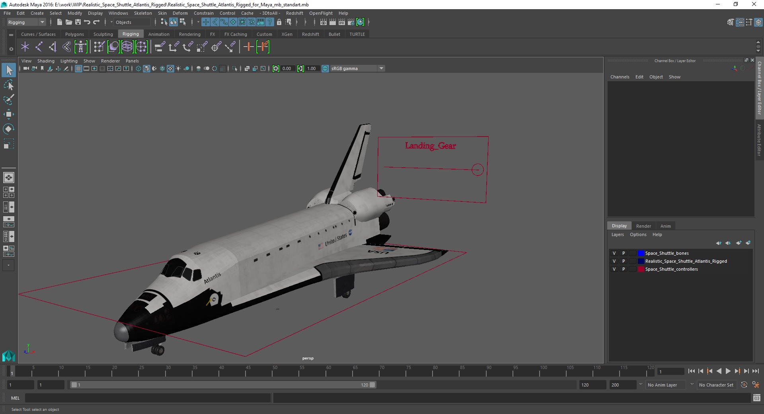Toggle the viewport grid display
The width and height of the screenshot is (764, 414).
tap(78, 68)
